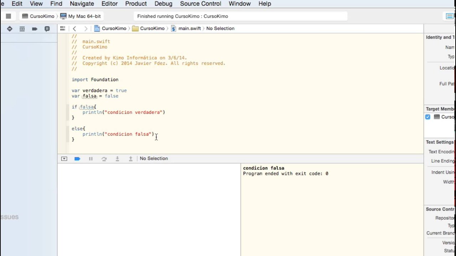The height and width of the screenshot is (256, 456).
Task: Select CursoKimo project in jump bar
Action: [x=110, y=28]
